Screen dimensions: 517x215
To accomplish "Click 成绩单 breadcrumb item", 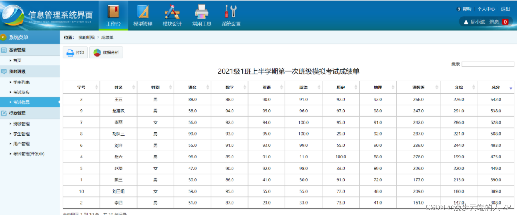I will 108,38.
